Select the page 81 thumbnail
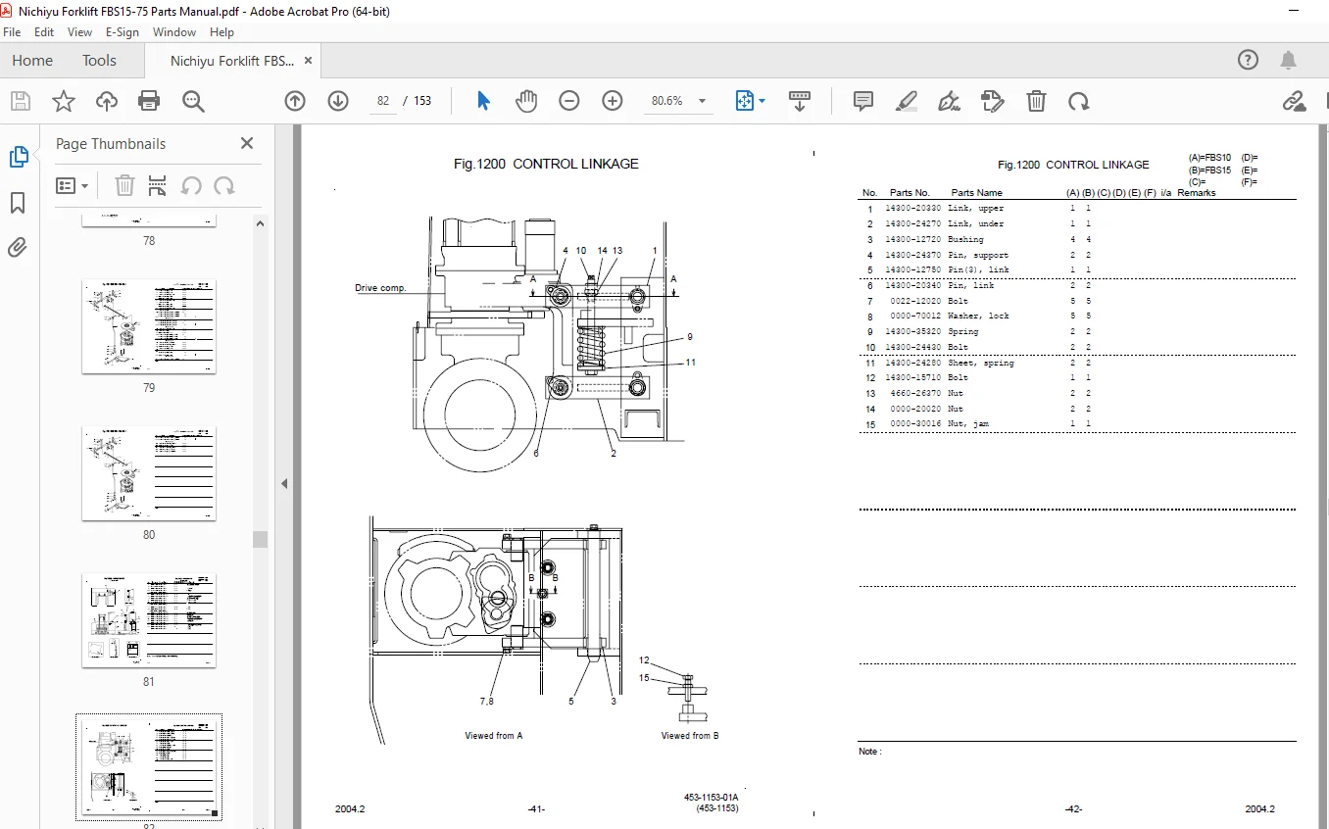The width and height of the screenshot is (1329, 829). [149, 620]
